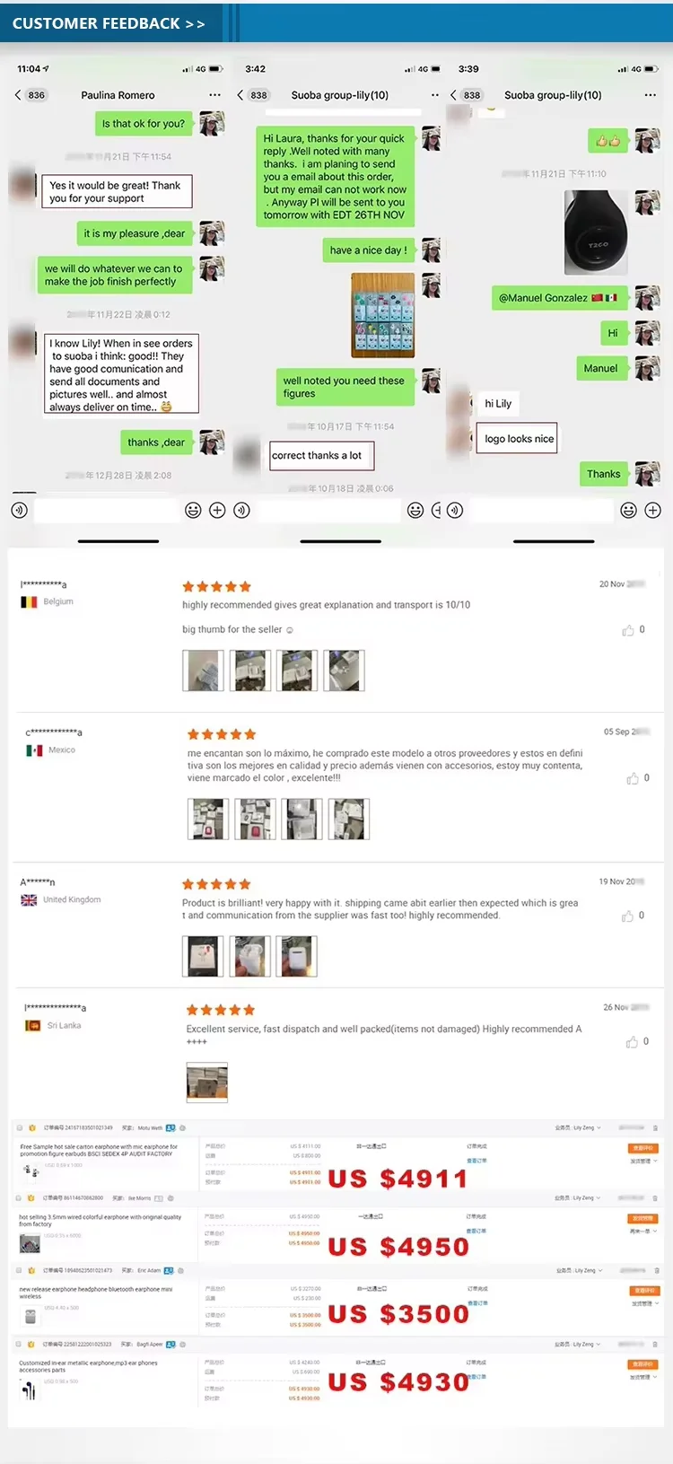Open the blue link in the fourth order row
Screen dimensions: 673x1464
click(x=476, y=1376)
